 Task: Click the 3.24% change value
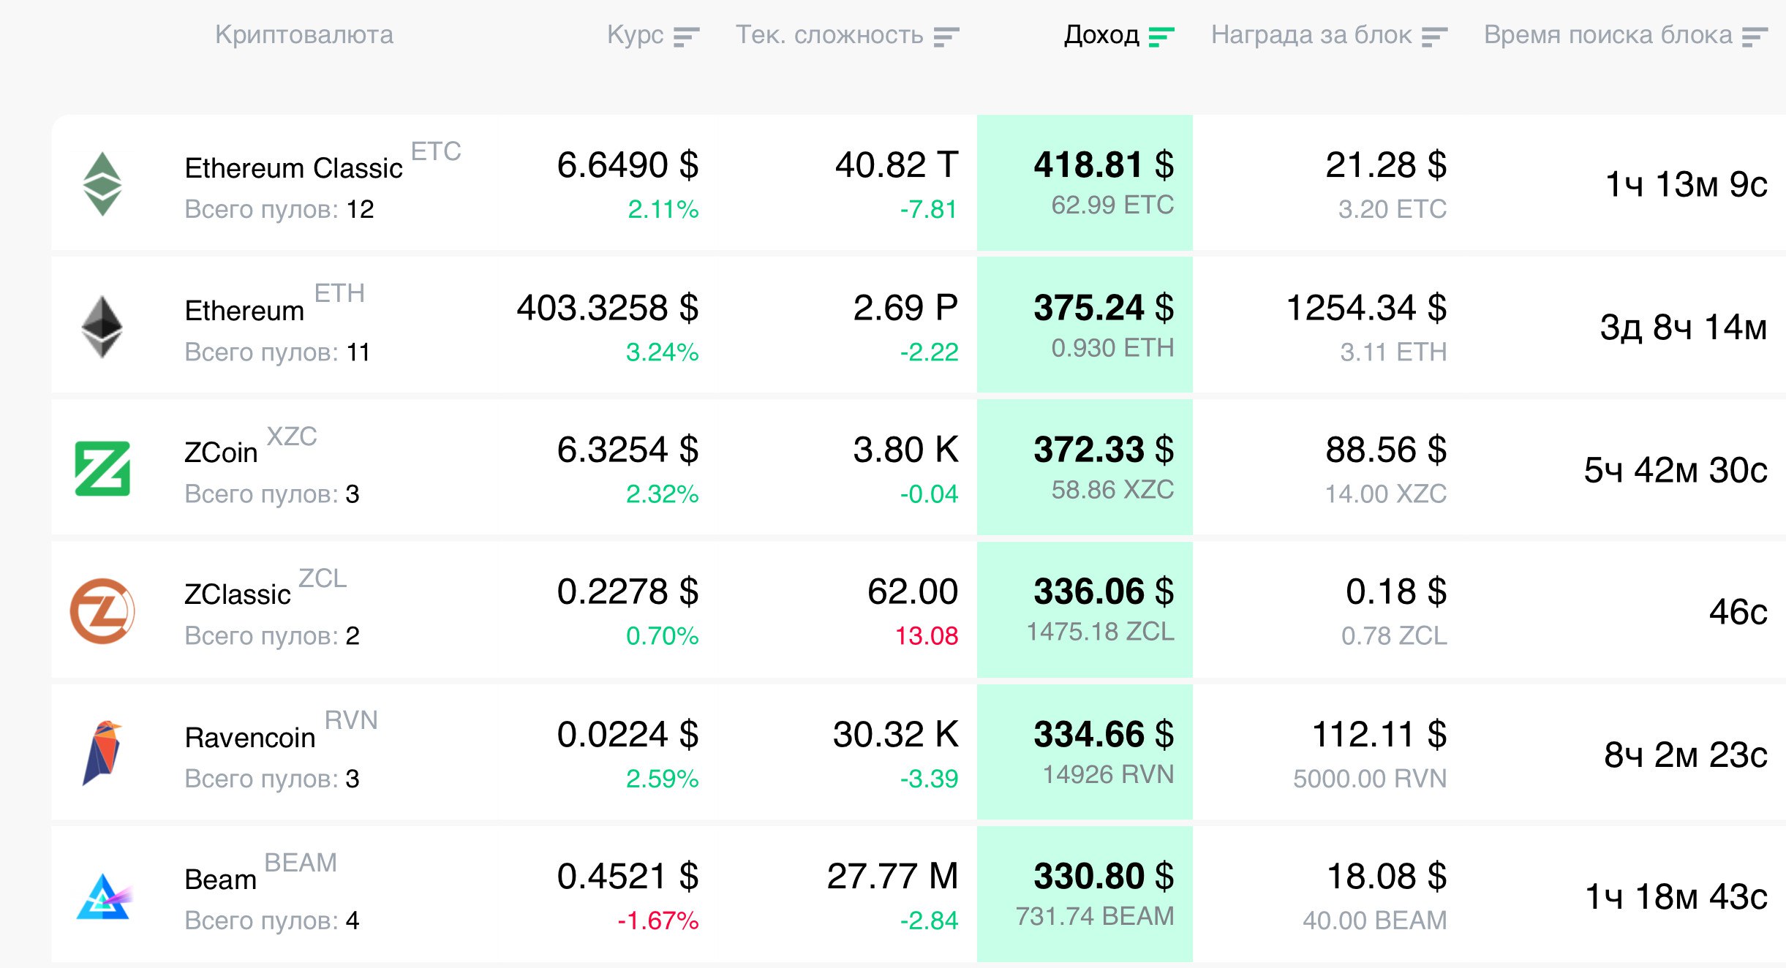(x=662, y=352)
